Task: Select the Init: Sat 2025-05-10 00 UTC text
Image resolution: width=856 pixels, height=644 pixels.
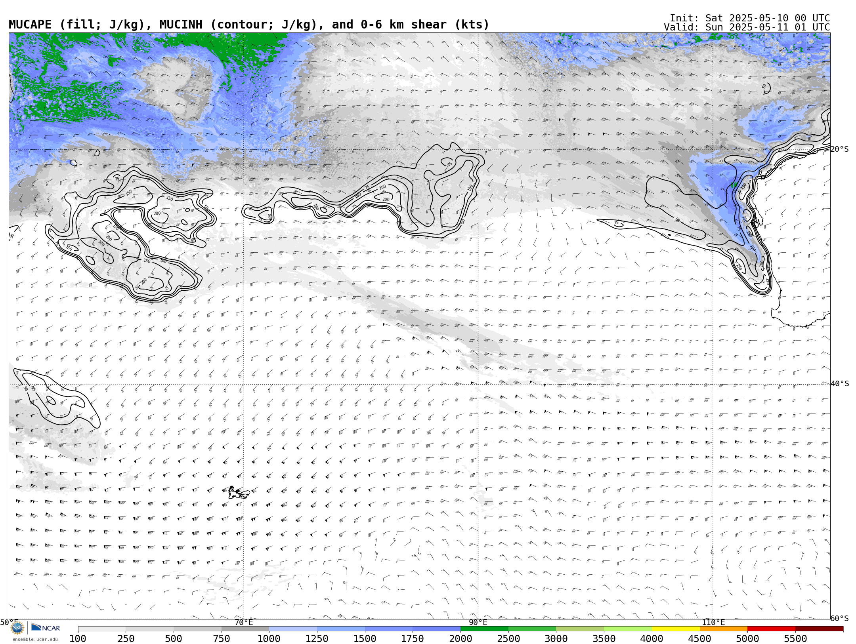Action: tap(750, 18)
